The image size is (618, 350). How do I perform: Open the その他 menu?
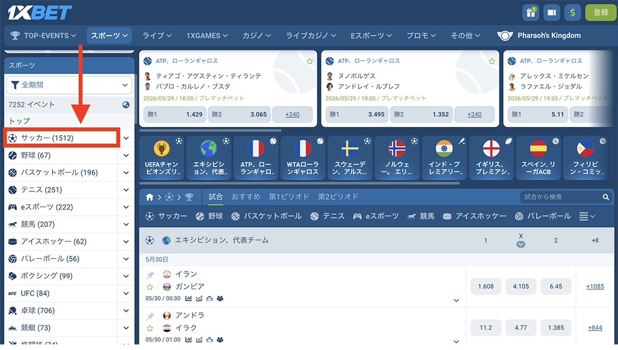[x=465, y=36]
